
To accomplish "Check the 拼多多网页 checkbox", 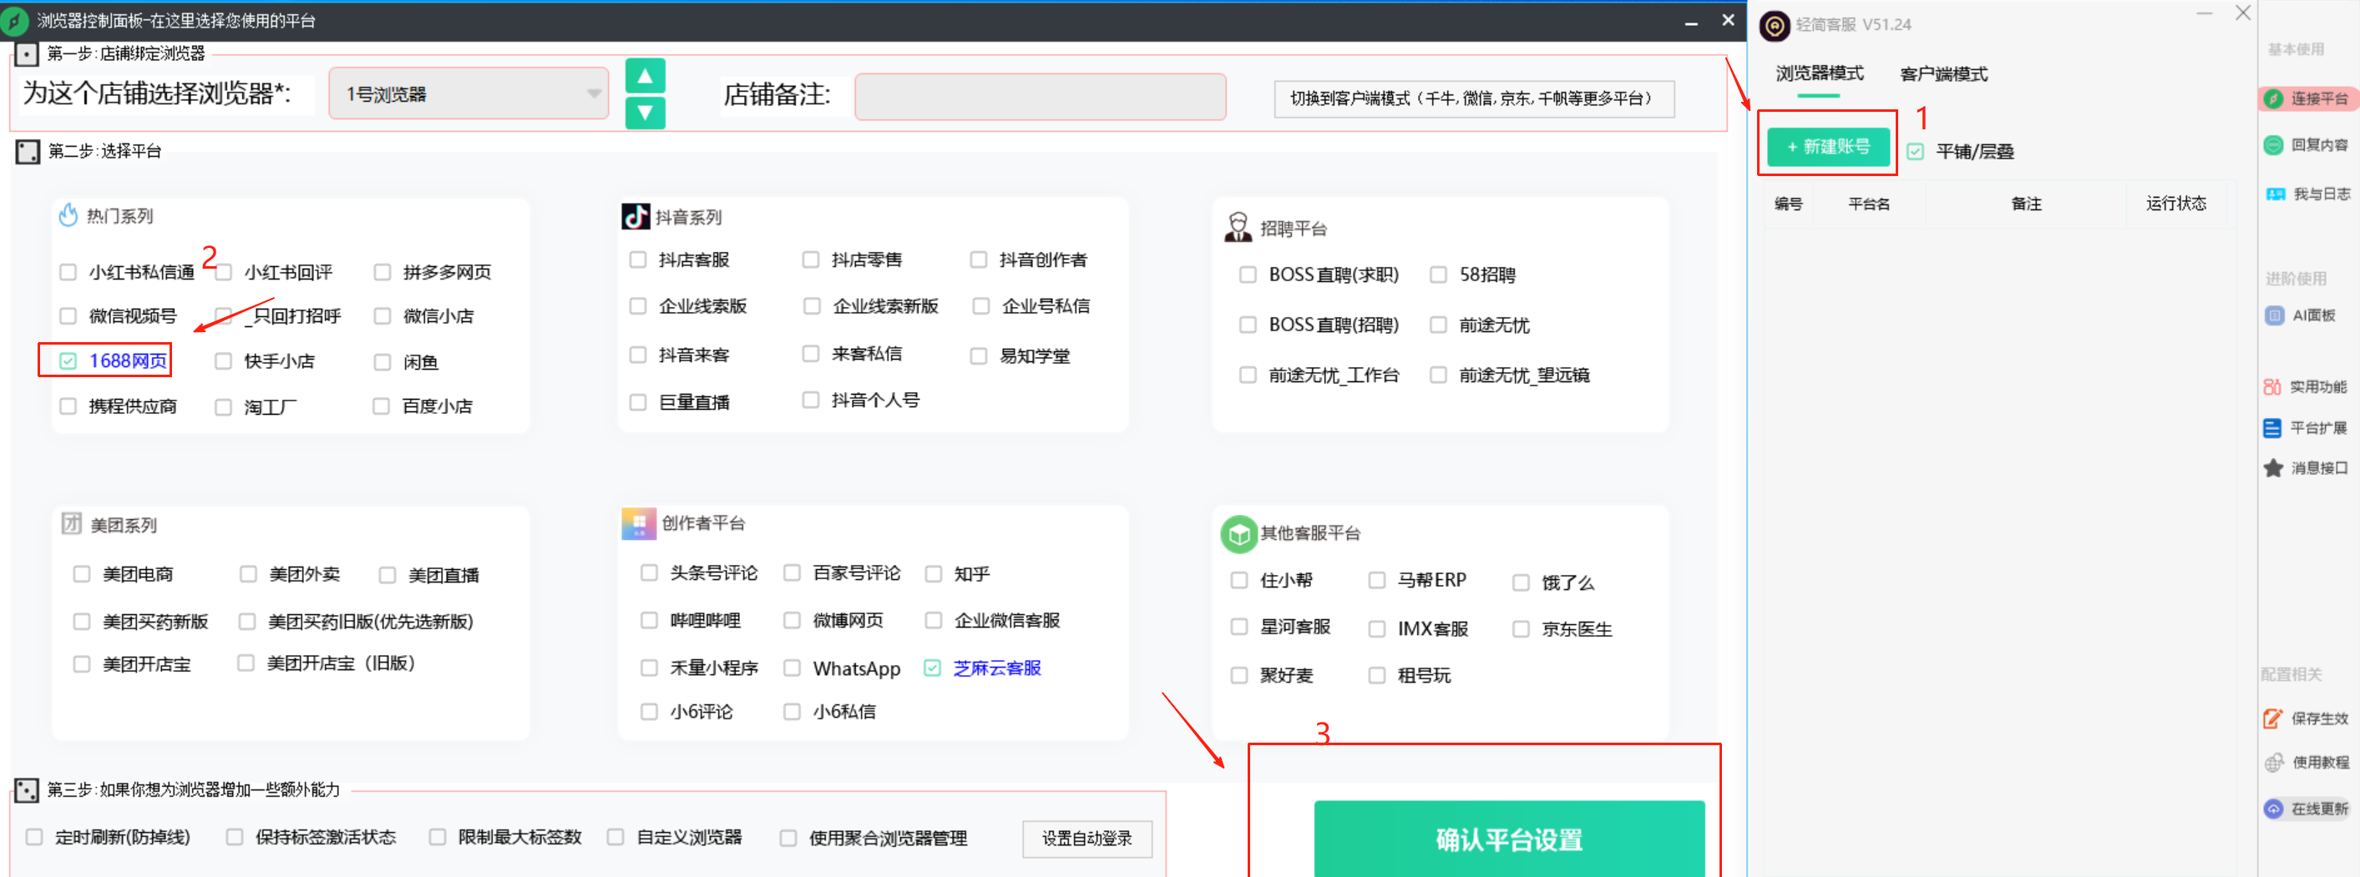I will click(x=383, y=272).
